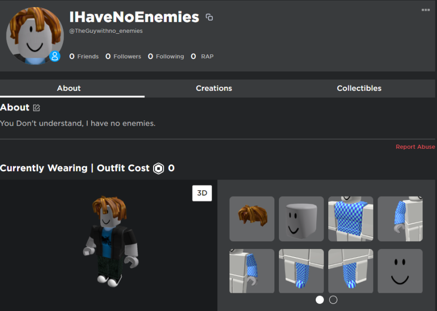437x311 pixels.
Task: Open the first checkered leg item
Action: point(301,271)
